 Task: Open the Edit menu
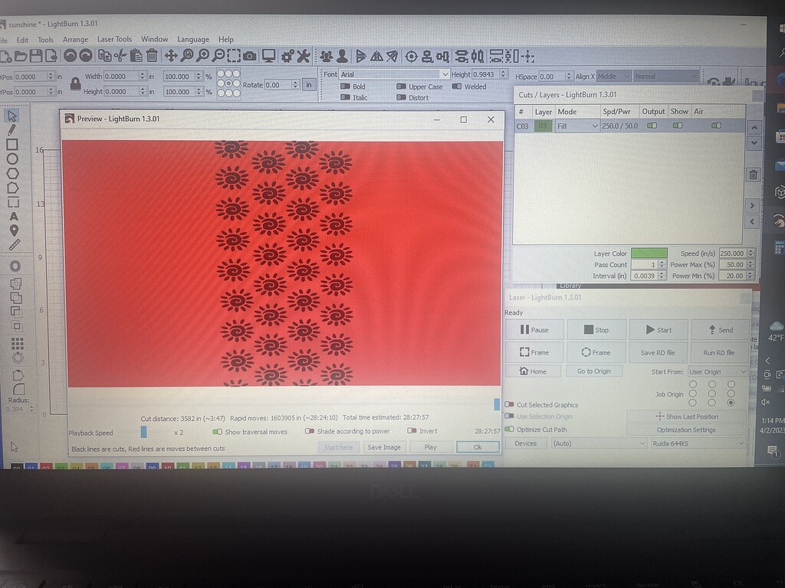coord(22,40)
